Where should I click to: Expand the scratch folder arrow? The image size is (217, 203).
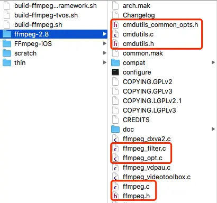[105, 53]
